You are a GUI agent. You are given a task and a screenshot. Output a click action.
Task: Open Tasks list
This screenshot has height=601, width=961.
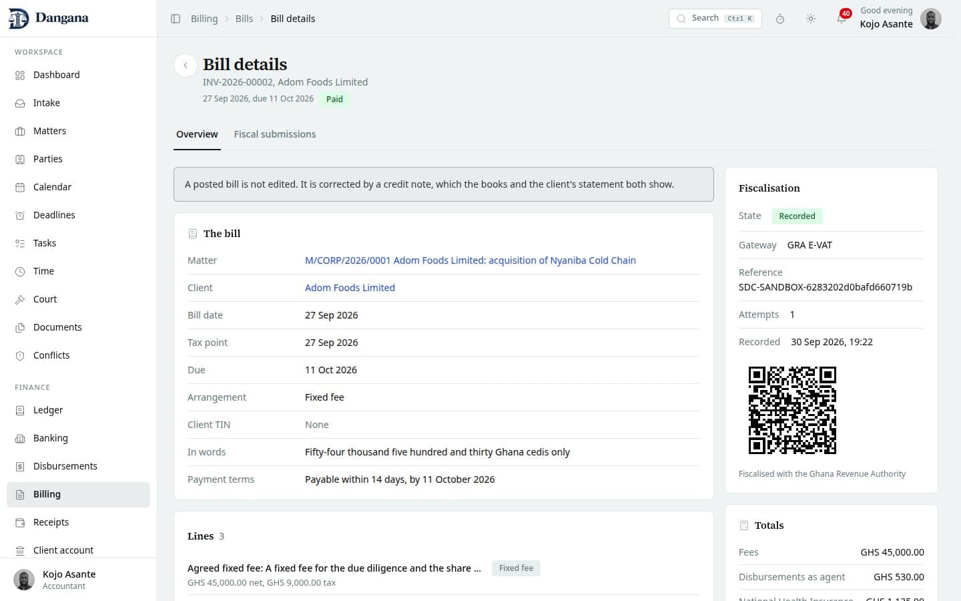pos(79,243)
